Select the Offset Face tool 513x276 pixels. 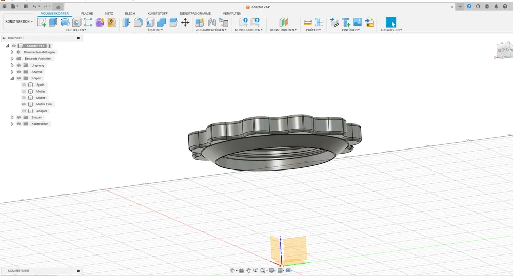[173, 22]
